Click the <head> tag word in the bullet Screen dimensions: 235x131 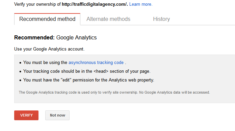coord(101,71)
